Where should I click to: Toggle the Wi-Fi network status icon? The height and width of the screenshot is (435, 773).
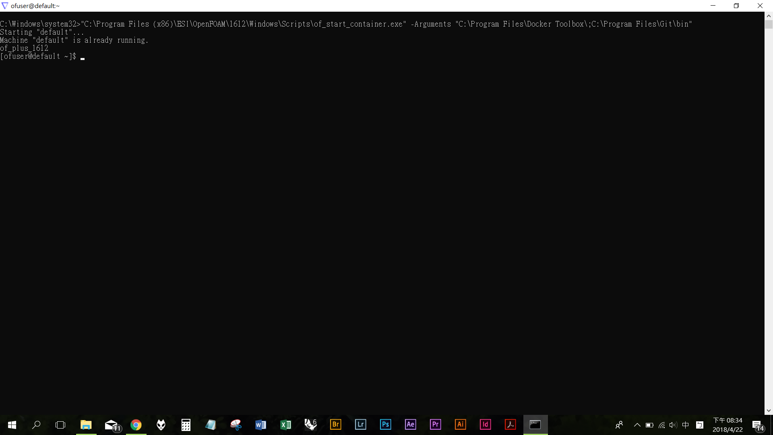tap(662, 425)
